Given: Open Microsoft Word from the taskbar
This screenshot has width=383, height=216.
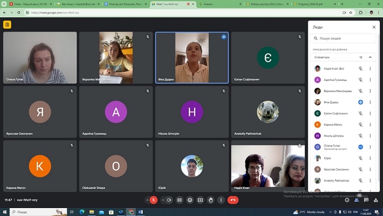Looking at the screenshot, I should [141, 212].
